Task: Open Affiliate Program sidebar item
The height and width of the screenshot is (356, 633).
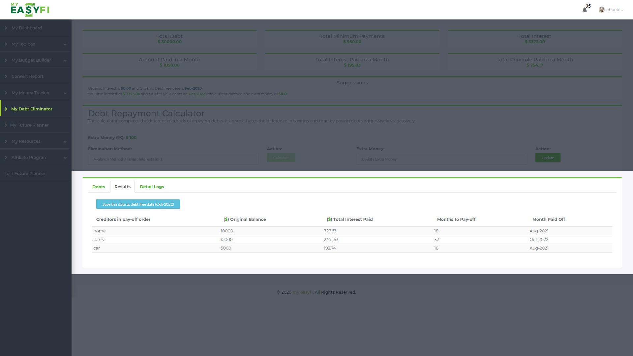Action: [29, 158]
